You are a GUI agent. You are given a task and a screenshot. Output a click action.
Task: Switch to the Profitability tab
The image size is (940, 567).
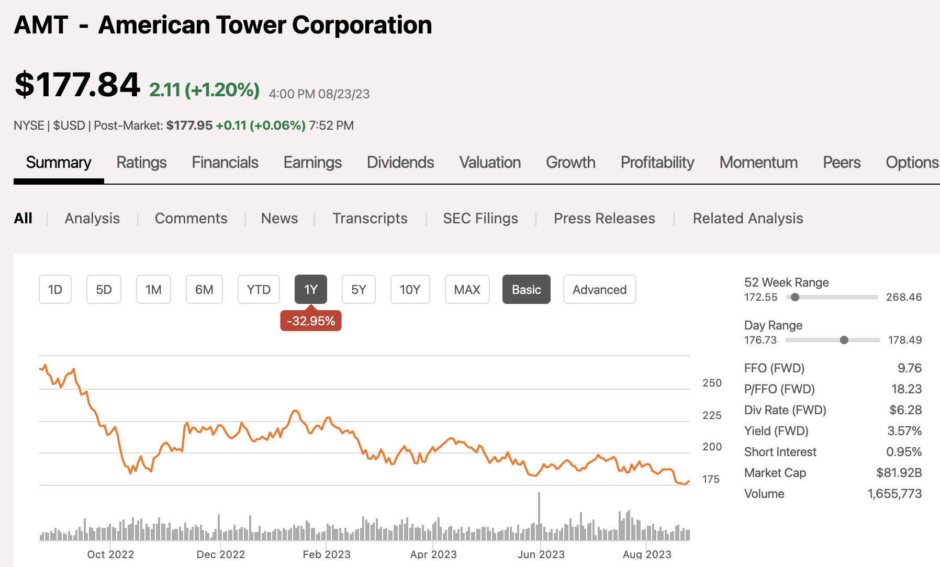(x=657, y=163)
